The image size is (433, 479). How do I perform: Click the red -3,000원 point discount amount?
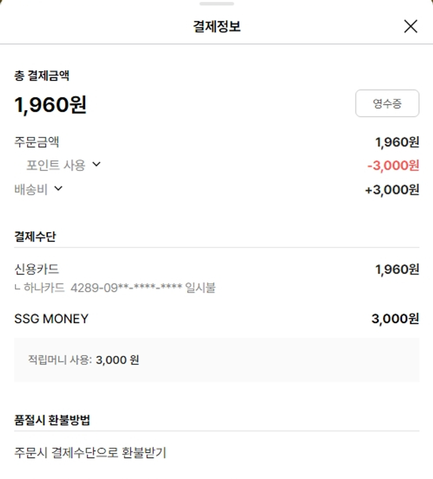pos(393,166)
